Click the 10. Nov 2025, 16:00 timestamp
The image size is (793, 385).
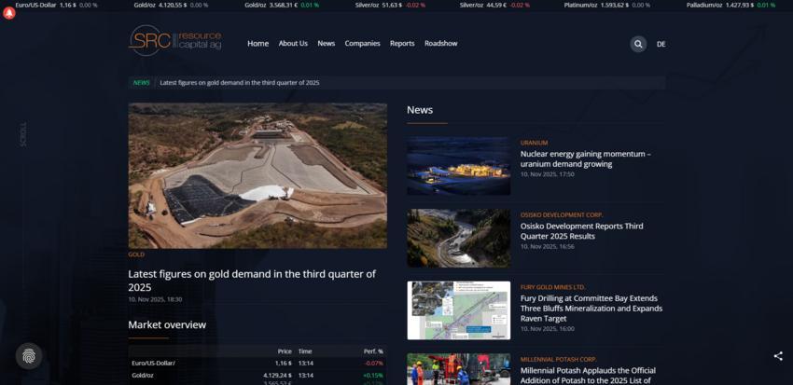(x=548, y=328)
